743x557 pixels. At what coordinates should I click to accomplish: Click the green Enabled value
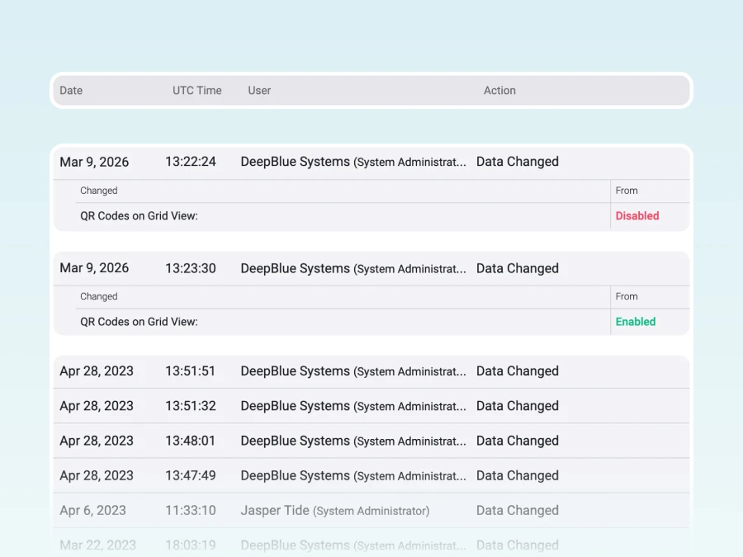[x=636, y=322]
